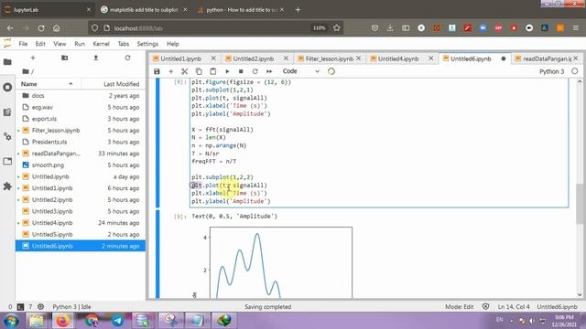Restart kernel and run all cells icon
This screenshot has height=329, width=586.
(x=269, y=71)
